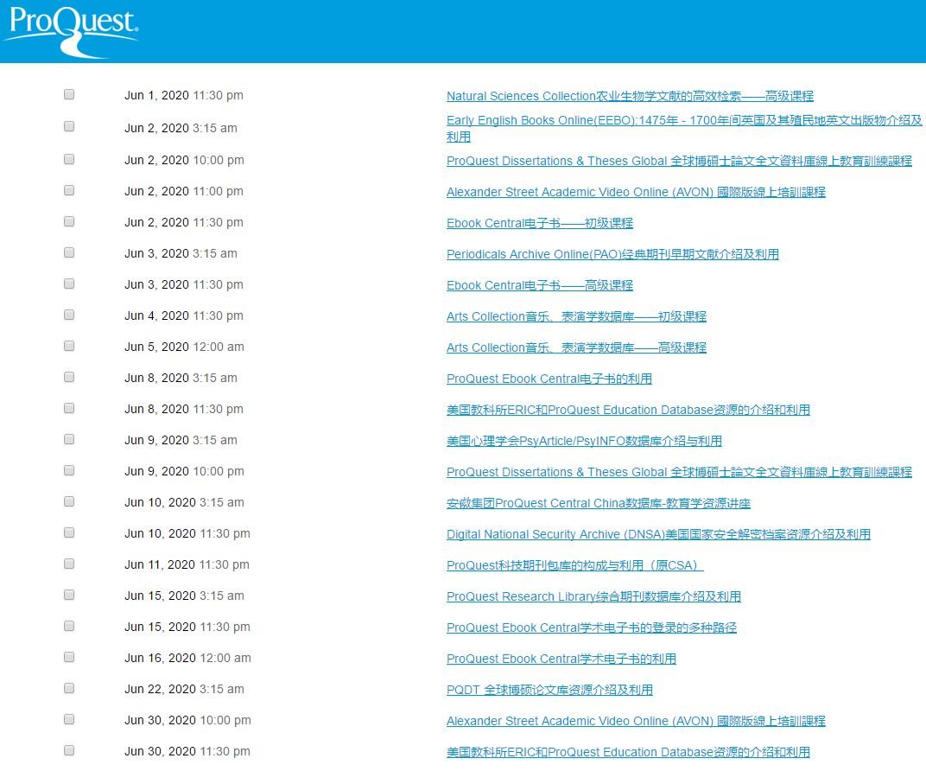Viewport: 926px width, 771px height.
Task: Enable checkbox for Jun 5, 2020 12:00 am
Action: coord(69,346)
